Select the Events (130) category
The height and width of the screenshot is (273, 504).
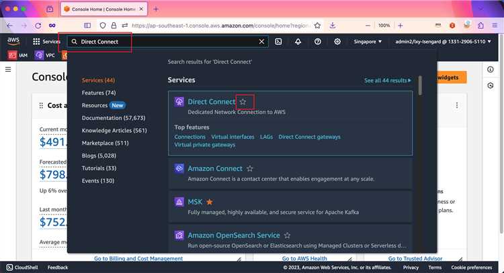[98, 180]
